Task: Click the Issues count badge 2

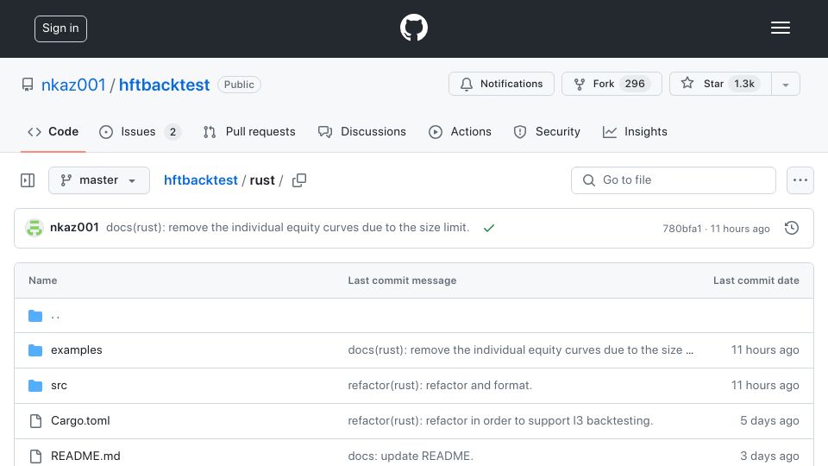Action: (x=172, y=132)
